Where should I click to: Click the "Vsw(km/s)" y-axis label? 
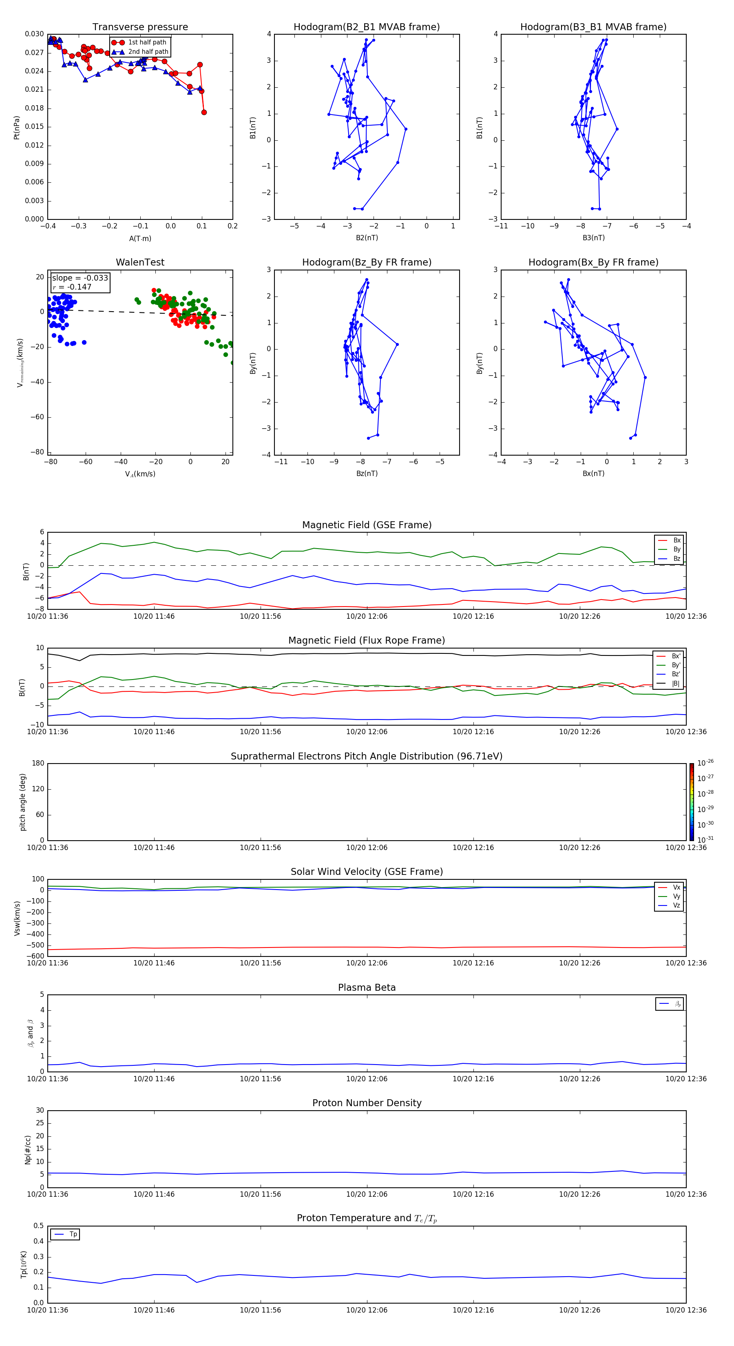click(17, 918)
